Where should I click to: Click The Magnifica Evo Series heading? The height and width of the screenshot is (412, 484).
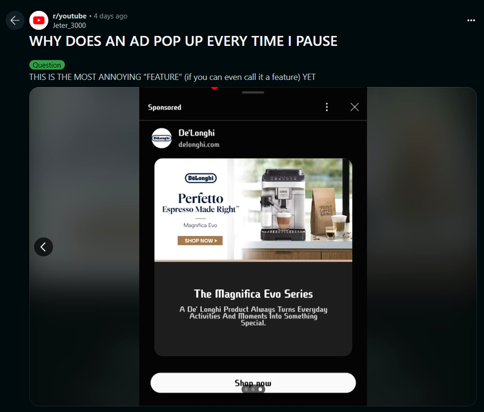tap(253, 294)
